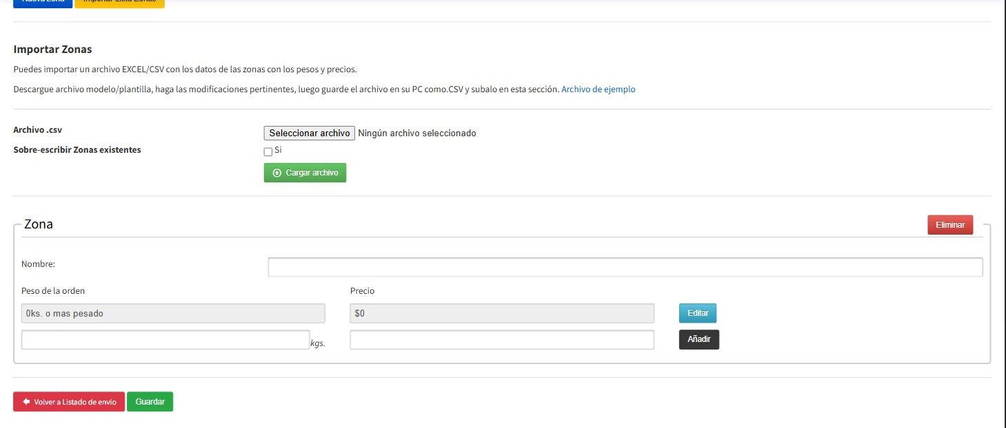Click the green Cargar archivo button
The image size is (1006, 428).
click(305, 173)
